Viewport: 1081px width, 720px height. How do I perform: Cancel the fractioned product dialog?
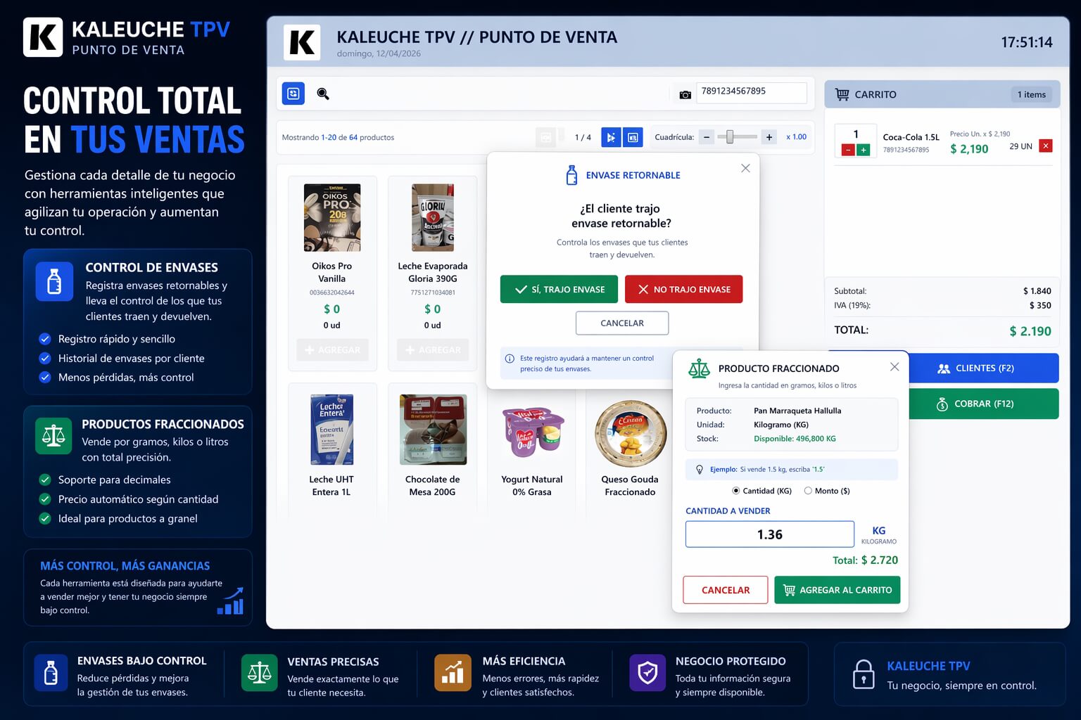726,590
